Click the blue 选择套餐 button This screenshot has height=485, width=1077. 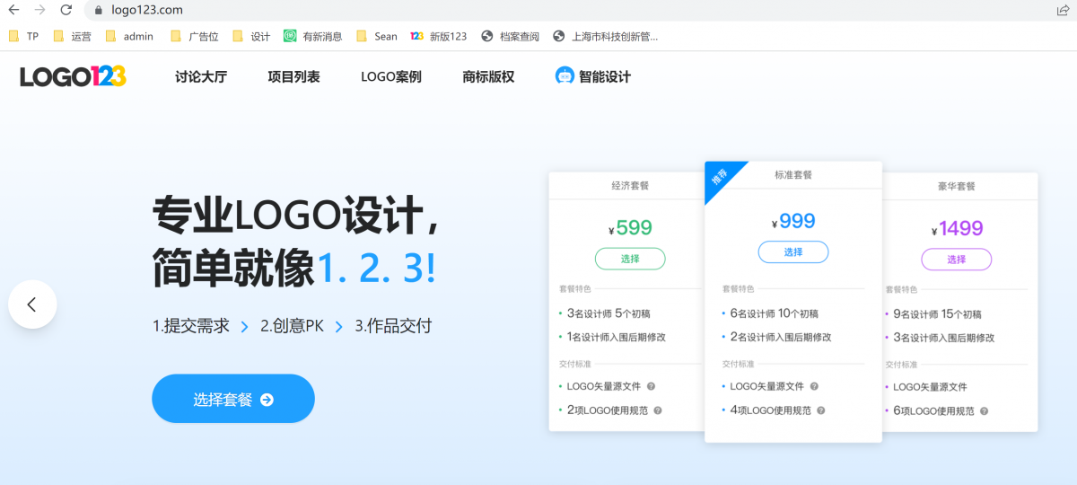point(233,399)
